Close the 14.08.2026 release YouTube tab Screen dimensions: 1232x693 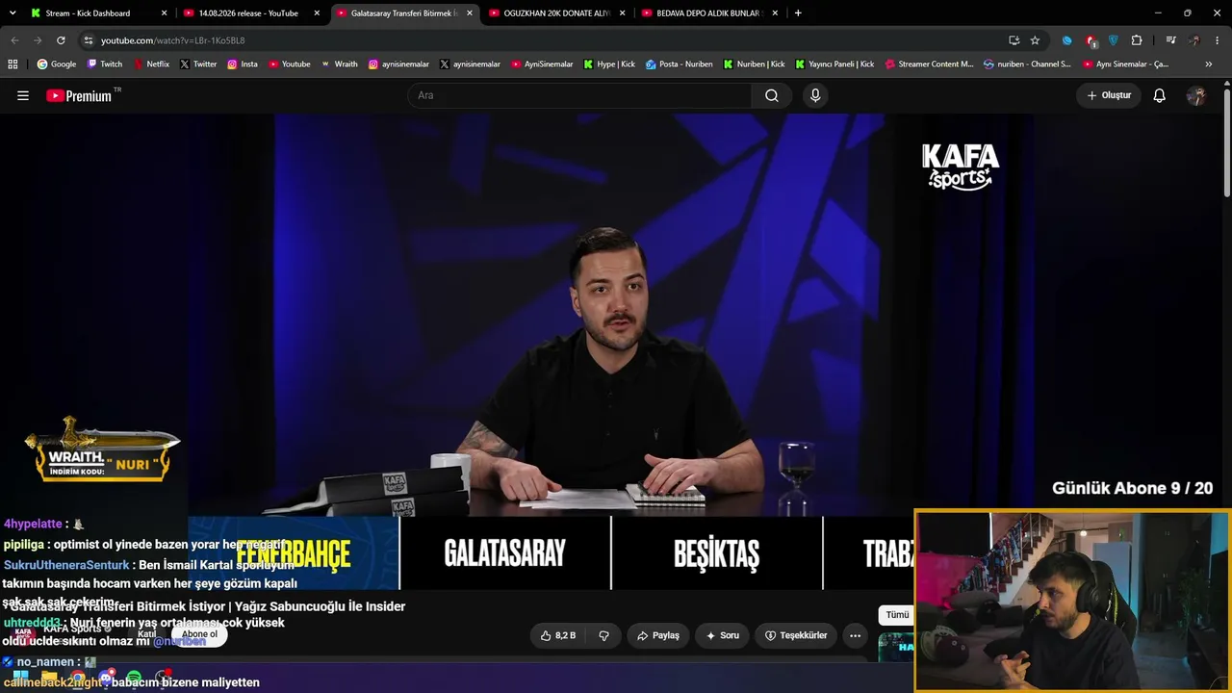coord(317,13)
